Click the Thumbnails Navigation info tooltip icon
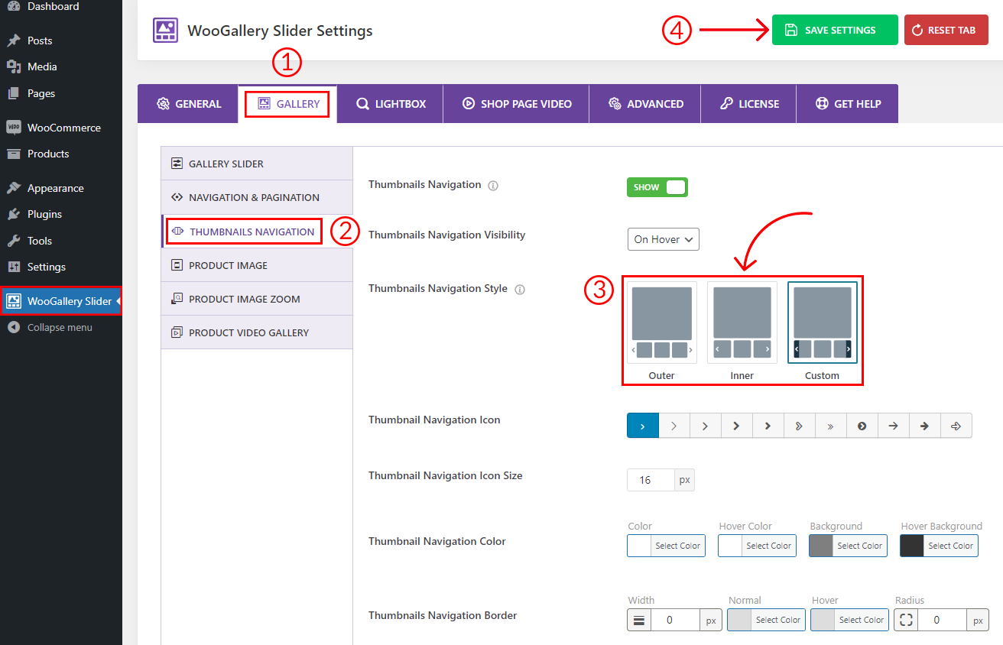1003x645 pixels. [x=493, y=185]
